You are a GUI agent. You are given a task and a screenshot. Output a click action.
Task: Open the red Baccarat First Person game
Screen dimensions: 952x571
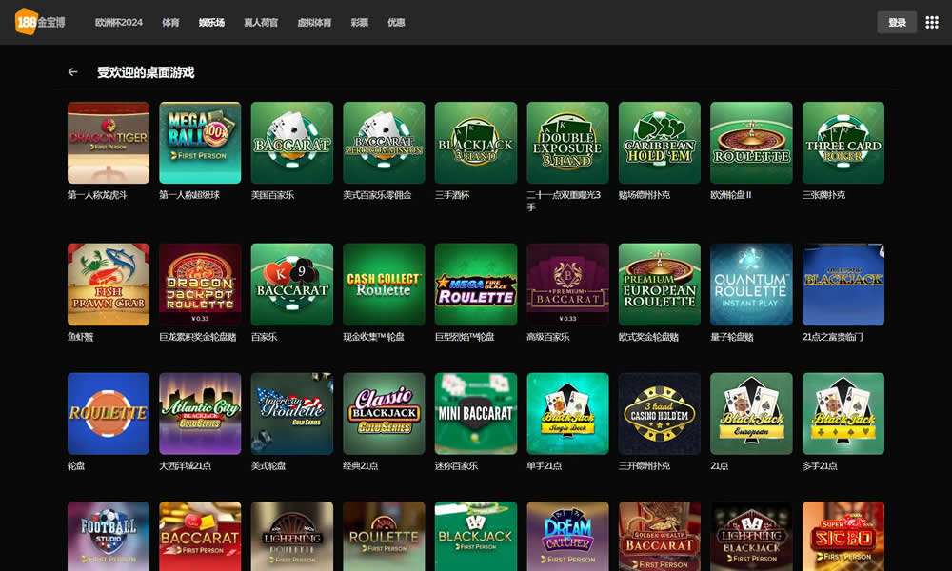coord(200,537)
